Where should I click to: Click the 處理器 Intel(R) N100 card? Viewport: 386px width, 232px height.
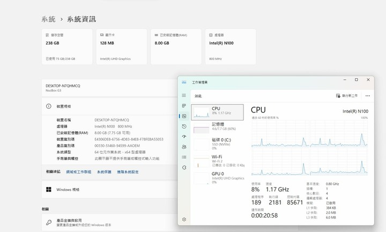(231, 47)
